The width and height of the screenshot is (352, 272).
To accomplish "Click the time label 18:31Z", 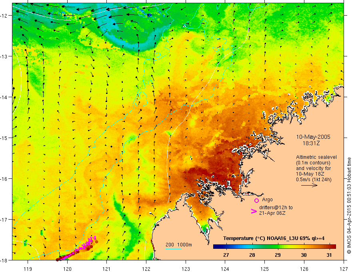I will point(311,143).
